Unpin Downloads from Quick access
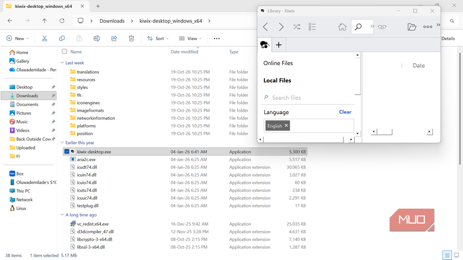This screenshot has height=260, width=463. tap(53, 96)
